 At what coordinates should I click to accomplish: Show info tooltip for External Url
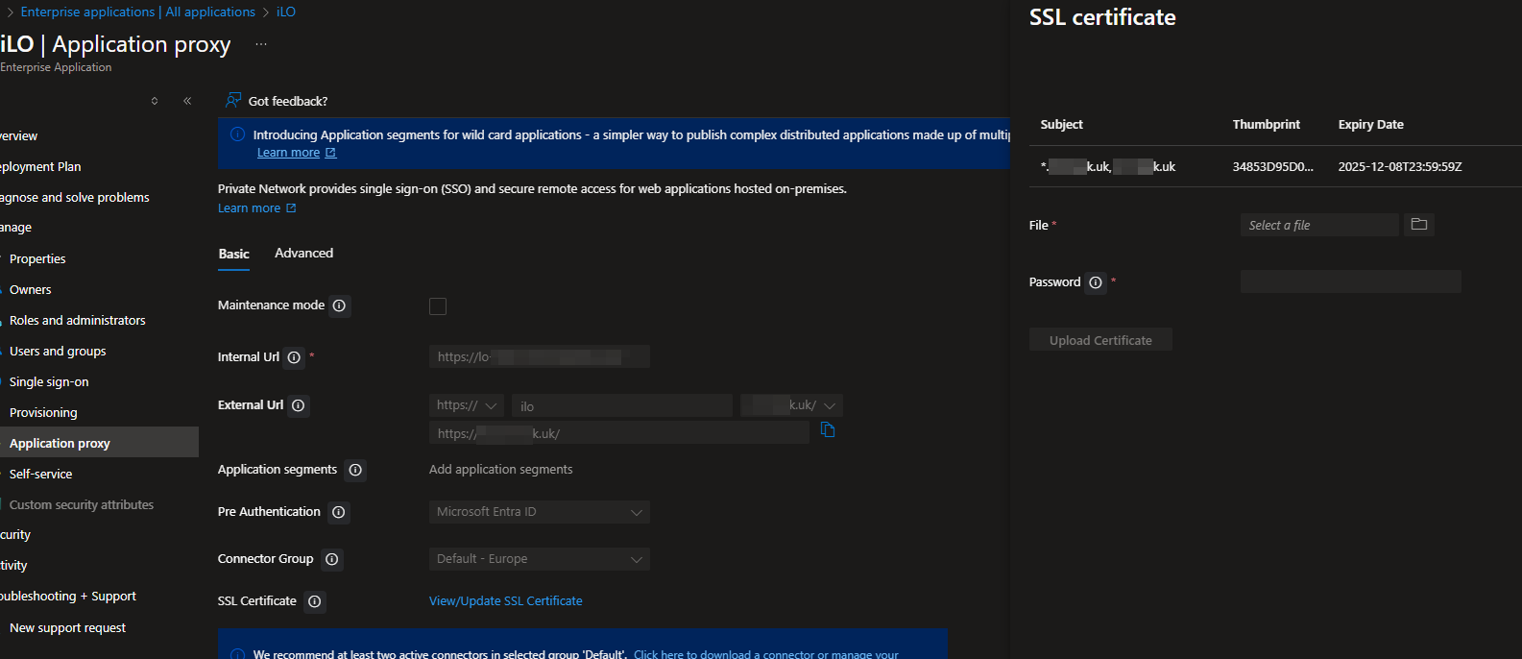pyautogui.click(x=299, y=405)
